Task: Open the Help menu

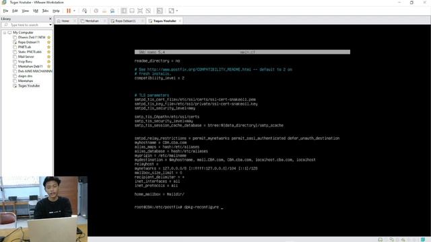Action: (x=56, y=11)
